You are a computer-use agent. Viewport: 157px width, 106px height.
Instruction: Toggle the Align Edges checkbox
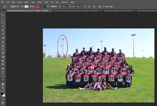[104, 7]
